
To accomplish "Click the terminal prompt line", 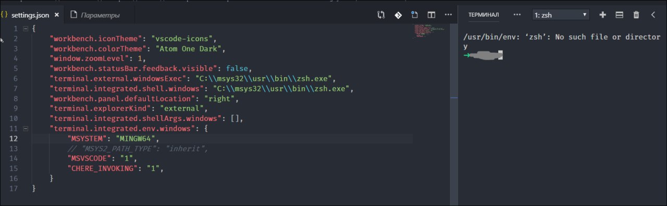I will [484, 55].
